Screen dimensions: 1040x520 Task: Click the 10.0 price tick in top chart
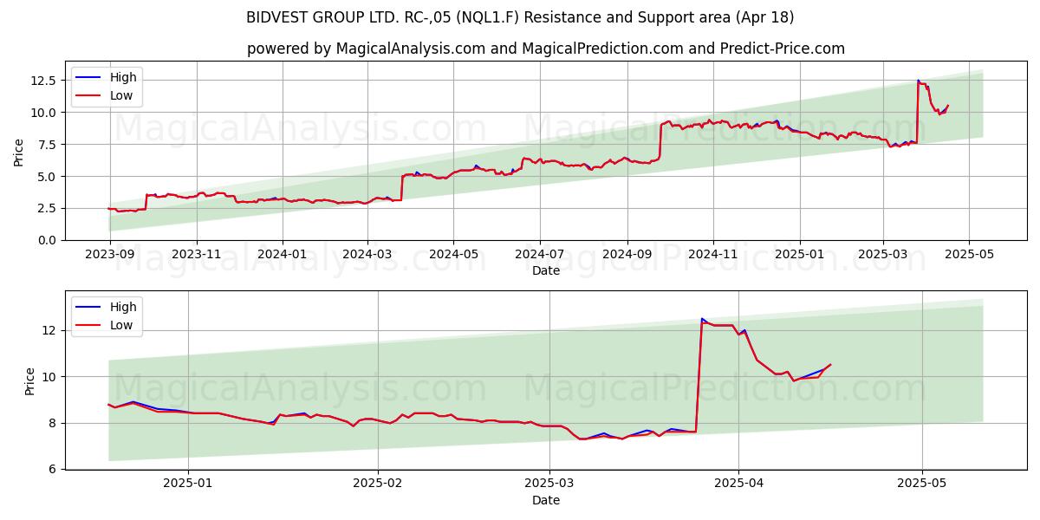coord(43,113)
